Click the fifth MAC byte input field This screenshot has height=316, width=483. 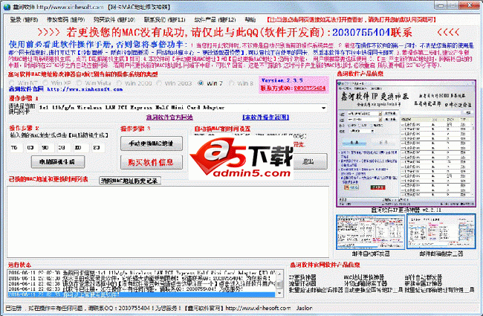(80, 148)
